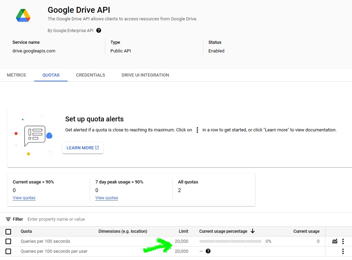Click three-dot icon in quota alerts description
This screenshot has width=352, height=260.
point(197,130)
